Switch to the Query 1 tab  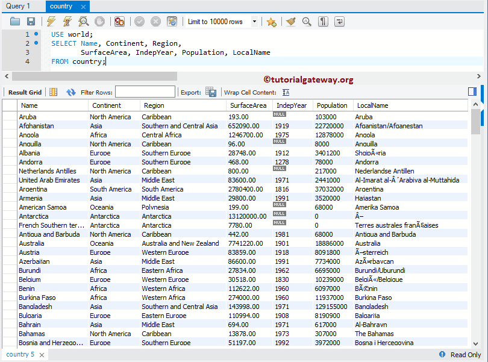coord(18,7)
